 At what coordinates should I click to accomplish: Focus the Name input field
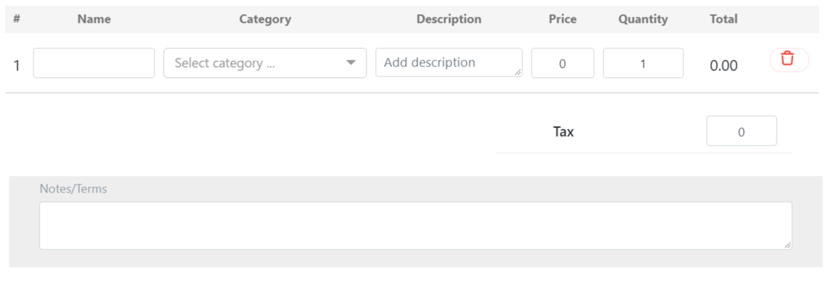94,63
